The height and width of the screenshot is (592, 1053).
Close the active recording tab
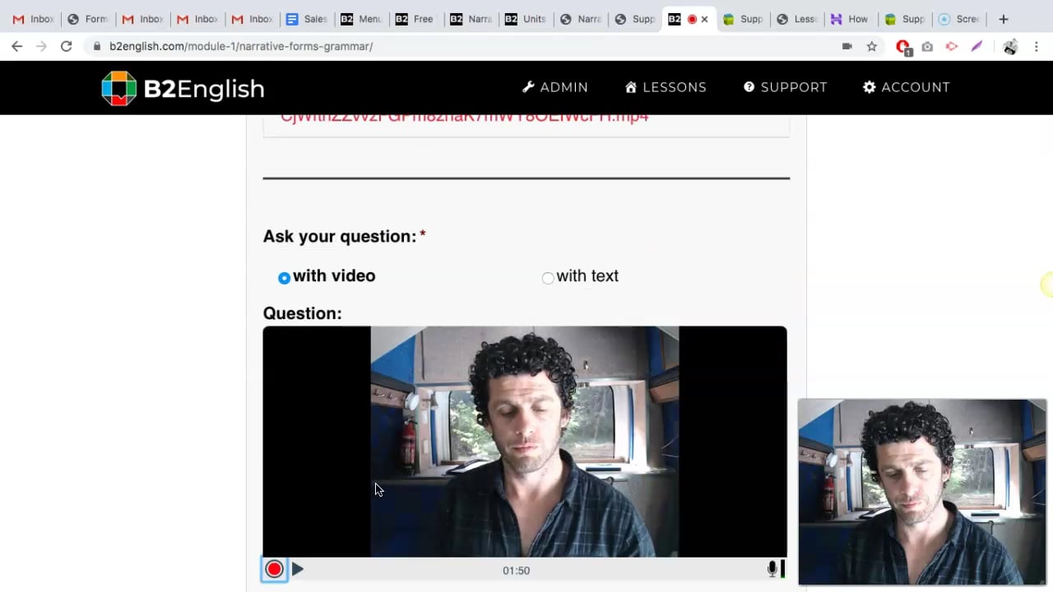(704, 19)
